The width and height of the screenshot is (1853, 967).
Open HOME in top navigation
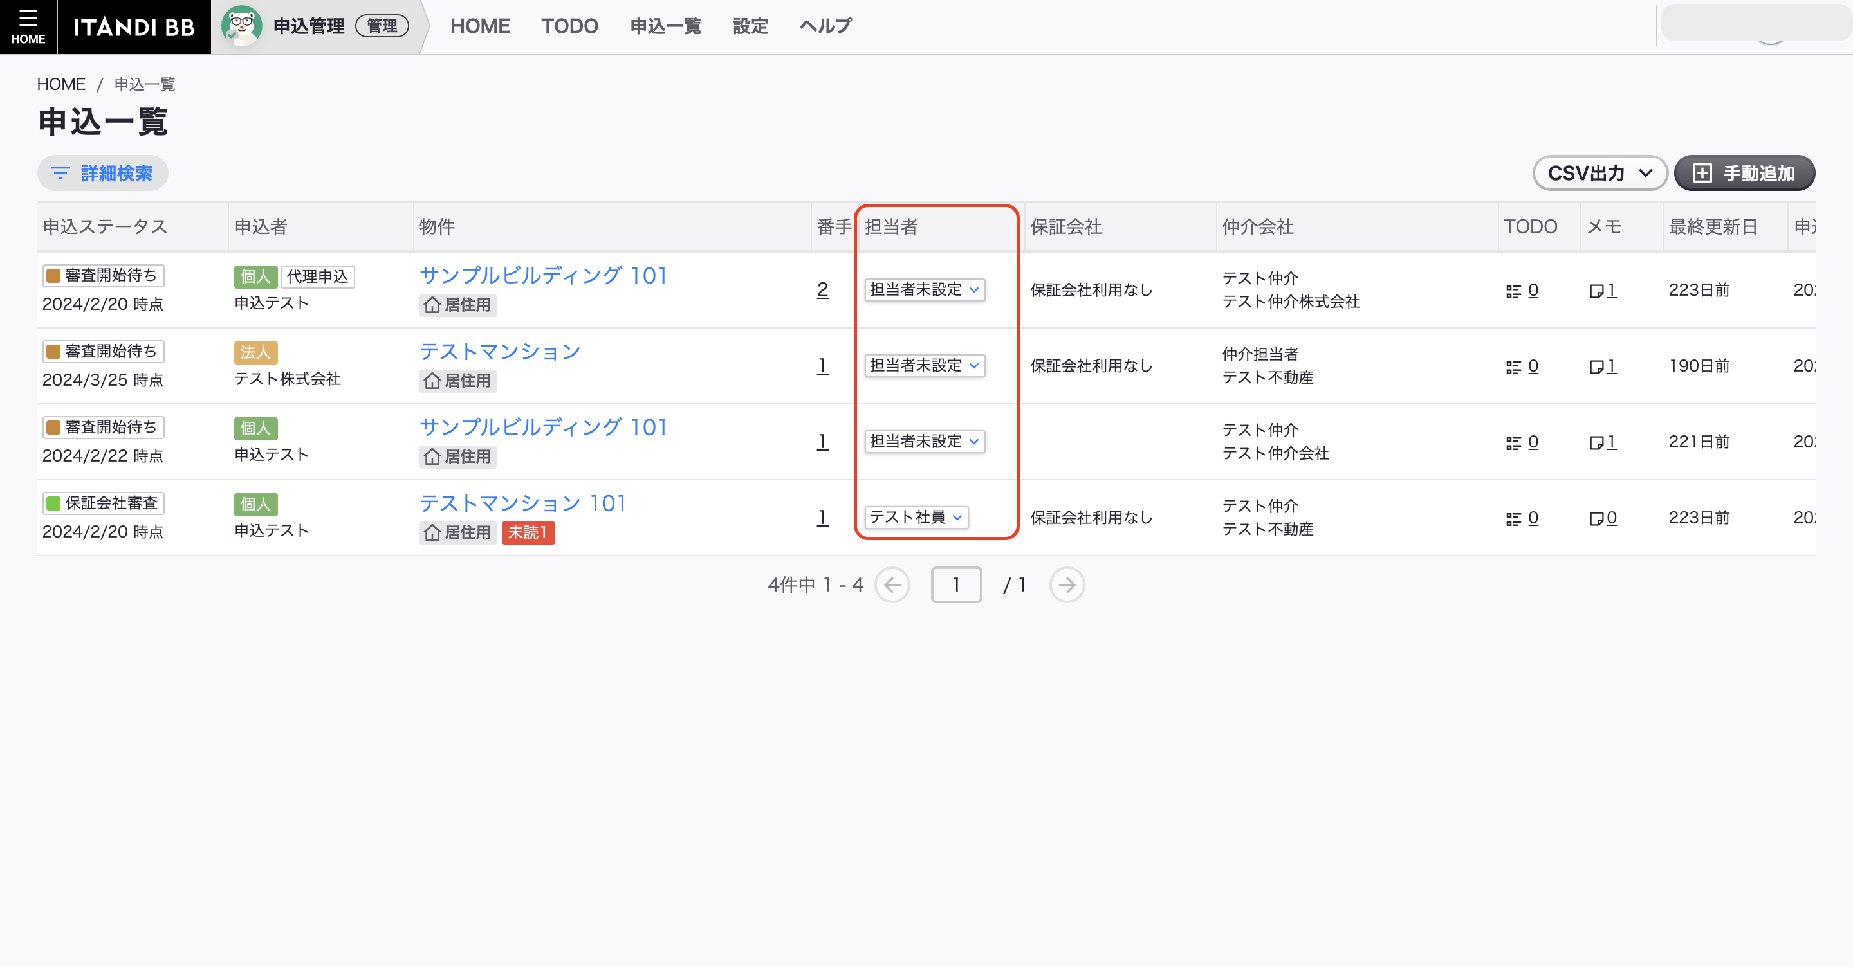tap(480, 26)
